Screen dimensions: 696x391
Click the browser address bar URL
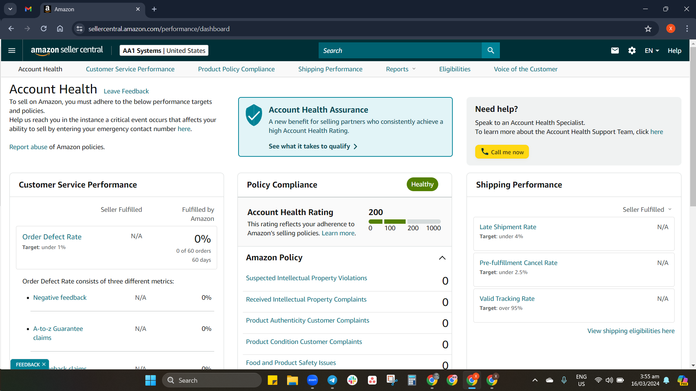click(x=159, y=29)
